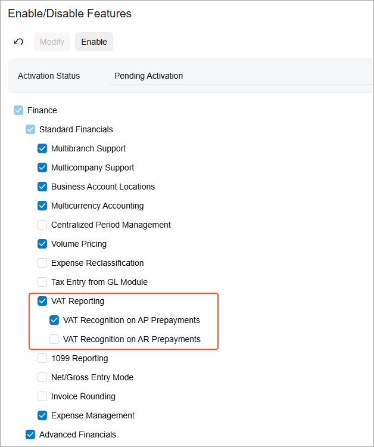
Task: Disable Business Account Locations
Action: [42, 187]
